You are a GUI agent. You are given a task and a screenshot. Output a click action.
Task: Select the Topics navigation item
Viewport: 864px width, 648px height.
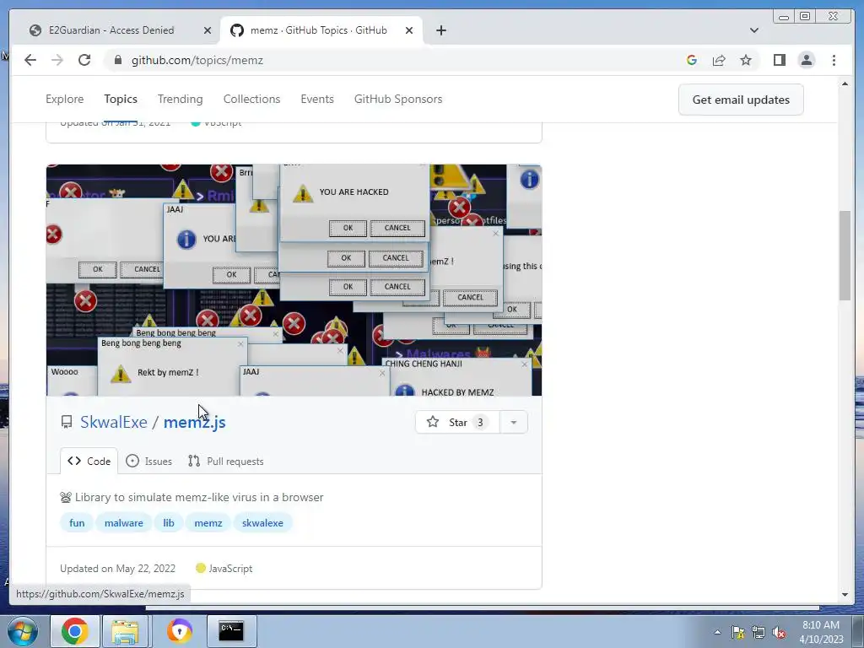[x=121, y=100]
